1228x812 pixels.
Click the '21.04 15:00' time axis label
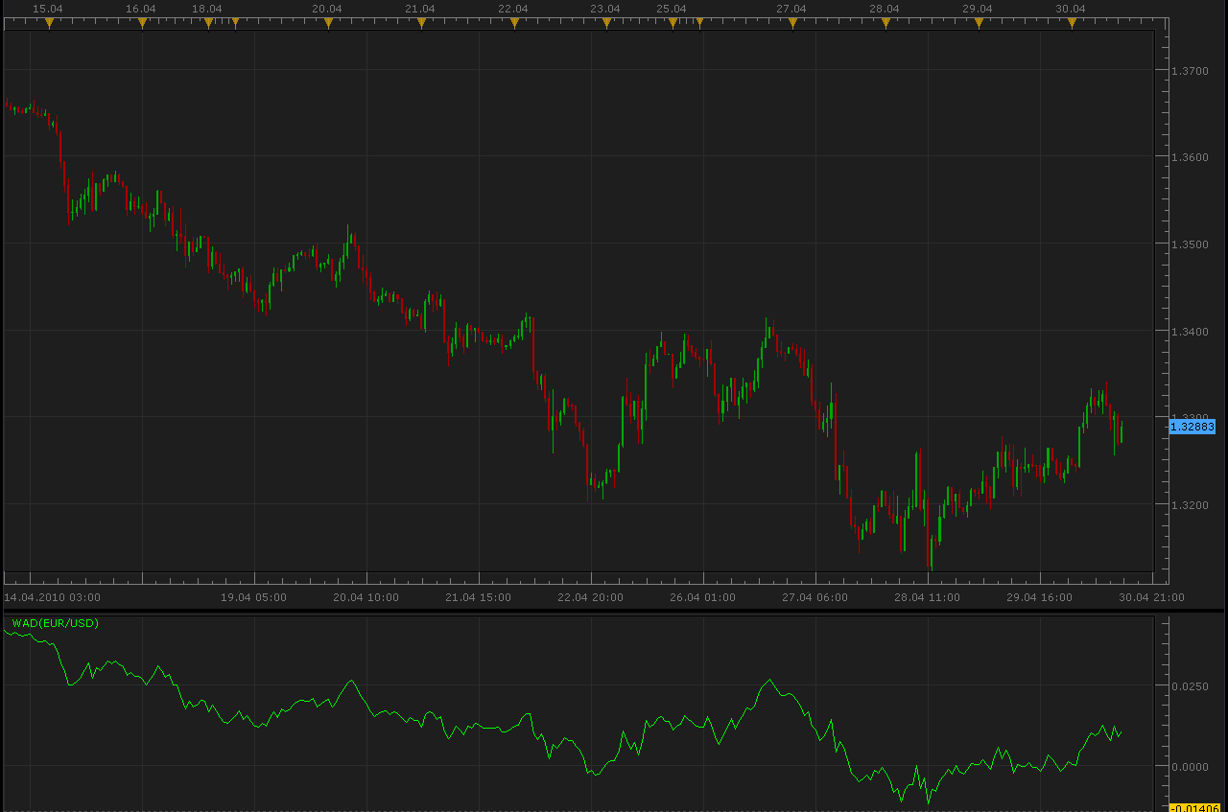tap(478, 597)
